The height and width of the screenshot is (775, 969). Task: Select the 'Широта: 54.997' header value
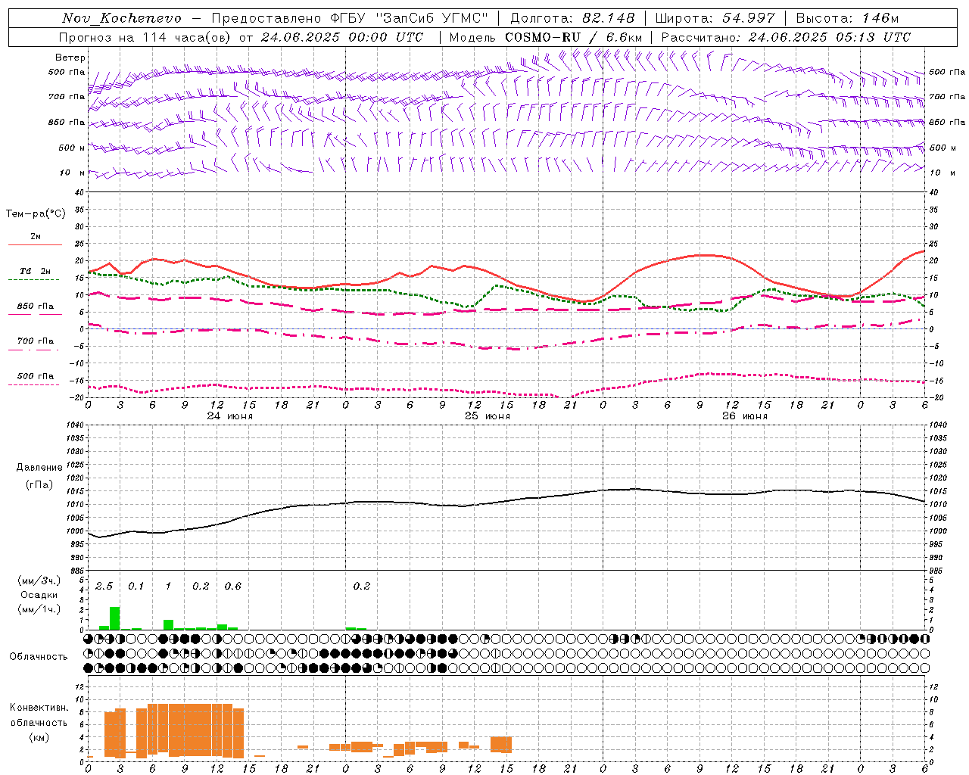[715, 18]
